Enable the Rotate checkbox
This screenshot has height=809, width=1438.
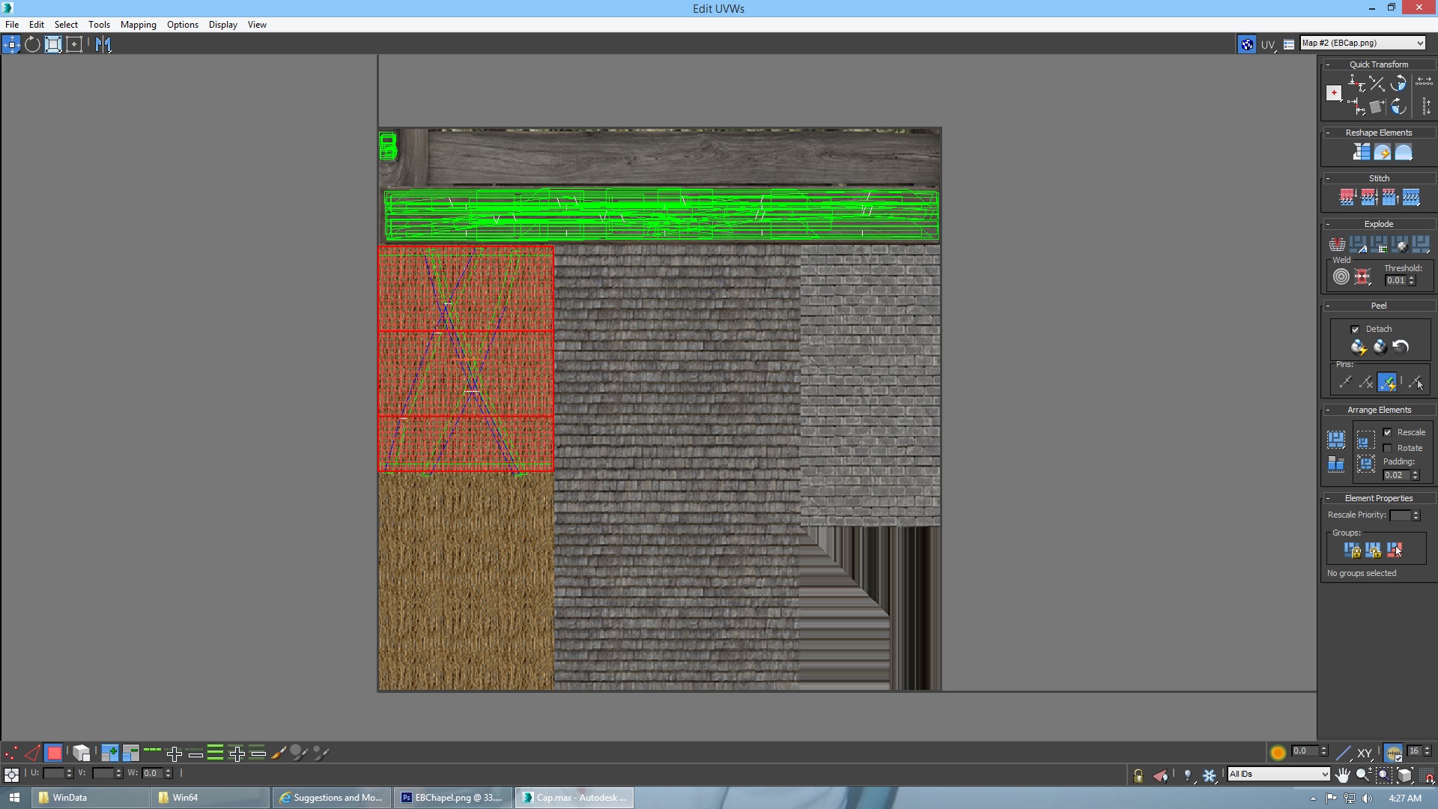(1387, 448)
